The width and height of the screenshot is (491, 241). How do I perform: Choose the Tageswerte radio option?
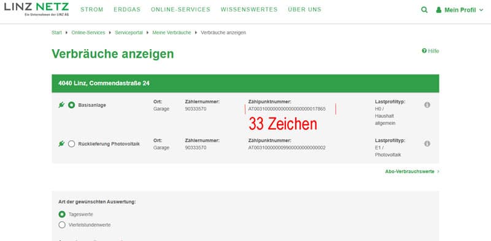coord(62,215)
